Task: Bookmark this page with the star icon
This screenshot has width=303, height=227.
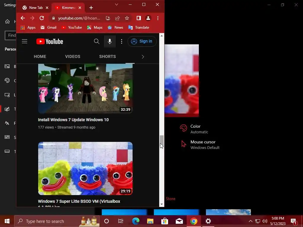Action: coord(127,18)
